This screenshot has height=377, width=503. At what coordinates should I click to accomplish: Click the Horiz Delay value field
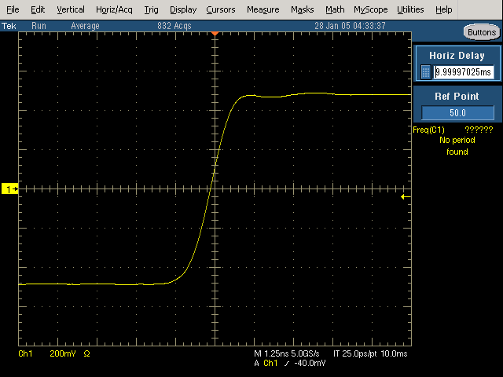463,72
